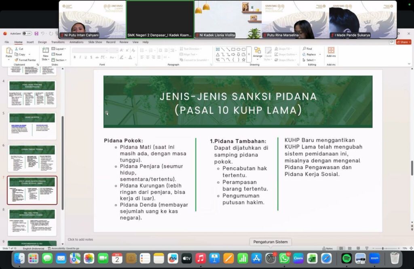Viewport: 414px width, 269px height.
Task: Toggle the AutoSave switch
Action: (x=27, y=34)
